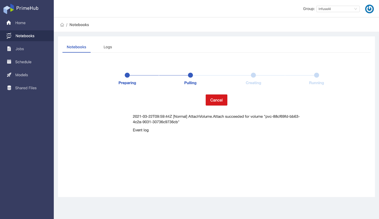This screenshot has width=379, height=219.
Task: Click the Notebooks breadcrumb text
Action: (79, 25)
